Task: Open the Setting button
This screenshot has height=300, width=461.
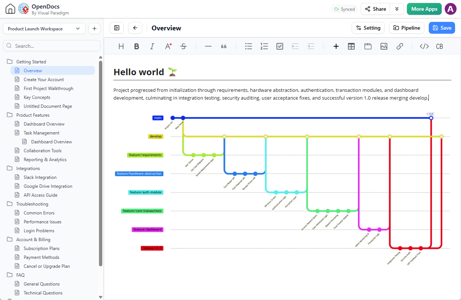Action: 368,28
